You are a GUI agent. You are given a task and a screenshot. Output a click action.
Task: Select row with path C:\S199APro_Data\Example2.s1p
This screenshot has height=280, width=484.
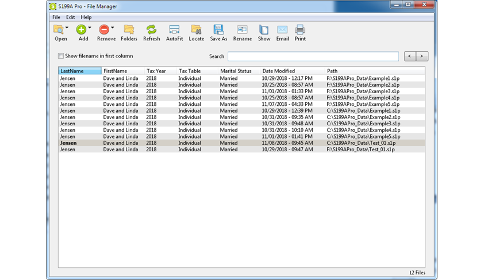point(241,117)
